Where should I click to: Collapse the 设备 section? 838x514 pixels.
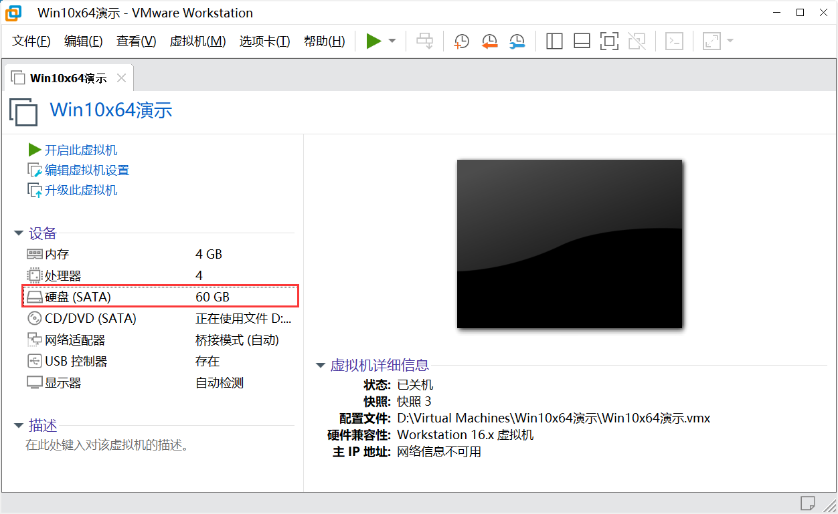coord(19,234)
